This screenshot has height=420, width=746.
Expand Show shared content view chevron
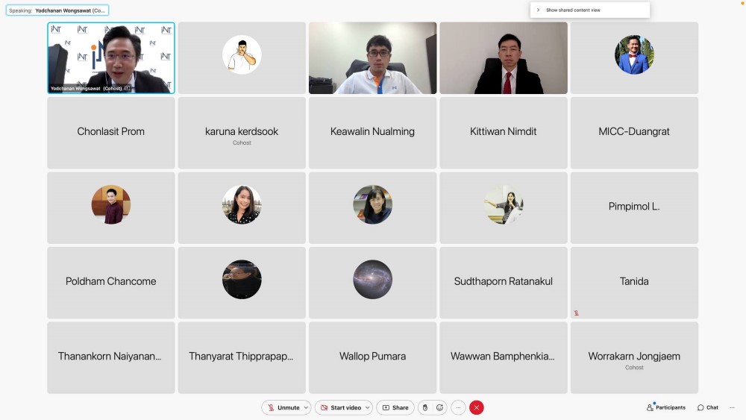(538, 10)
